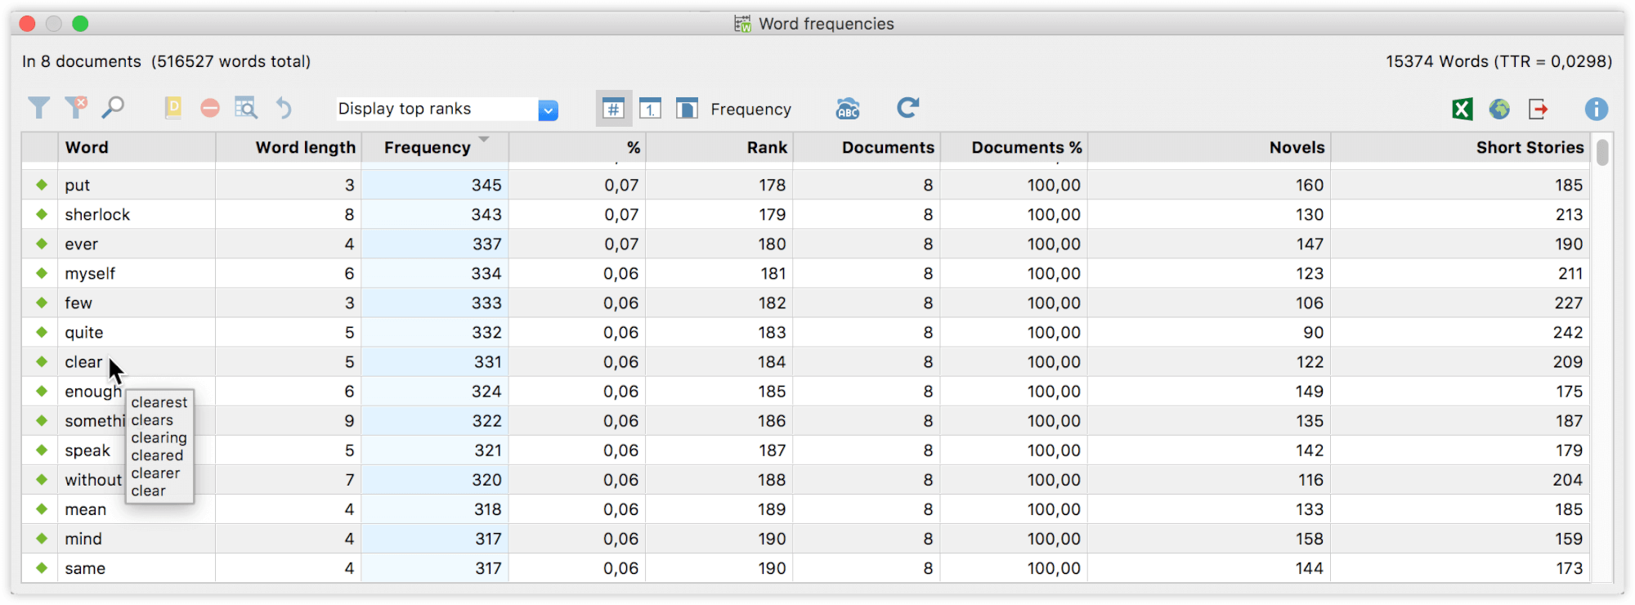
Task: Undo changes with the curved arrow icon
Action: (x=283, y=108)
